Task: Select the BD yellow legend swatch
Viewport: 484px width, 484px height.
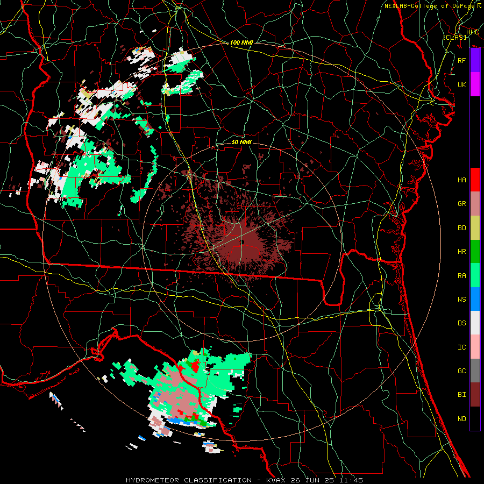Action: point(475,228)
